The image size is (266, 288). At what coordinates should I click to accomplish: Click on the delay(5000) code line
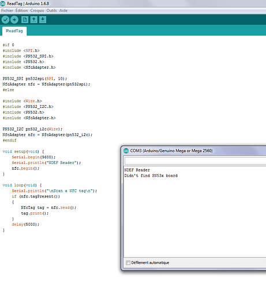point(25,225)
